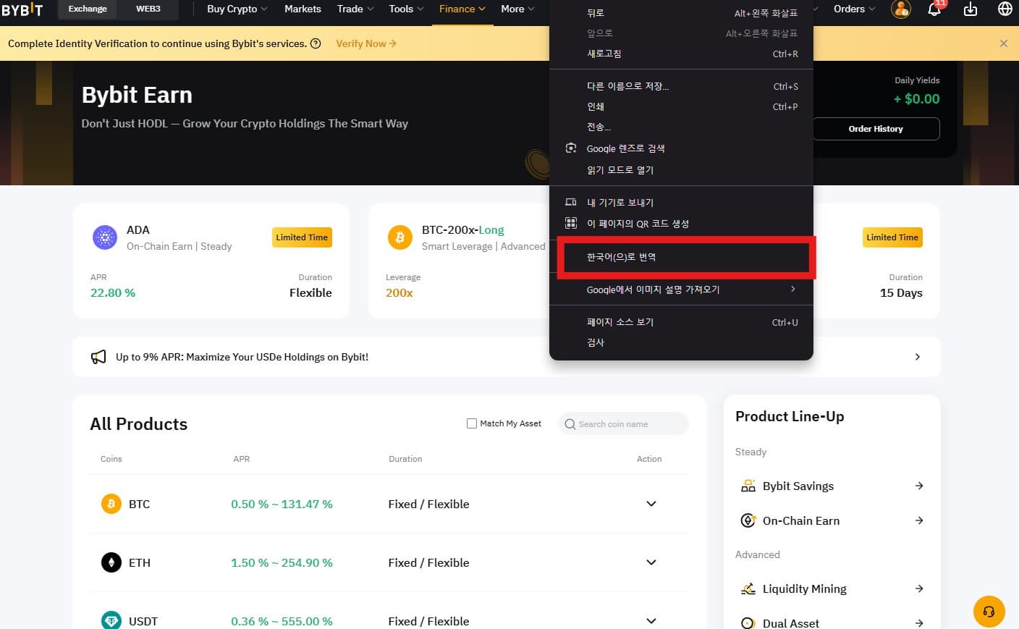Click the On-Chain Earn icon
This screenshot has height=629, width=1019.
tap(748, 520)
